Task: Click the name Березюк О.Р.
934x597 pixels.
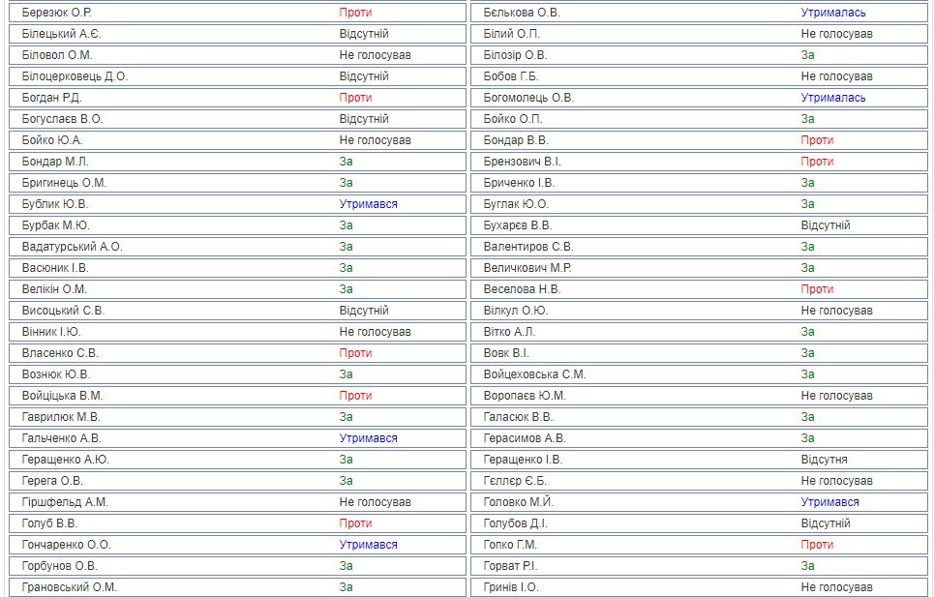Action: pyautogui.click(x=57, y=13)
